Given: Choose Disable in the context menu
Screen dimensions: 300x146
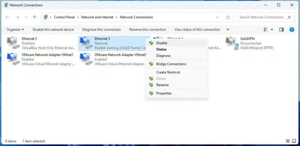Looking at the screenshot, I should pyautogui.click(x=177, y=43).
